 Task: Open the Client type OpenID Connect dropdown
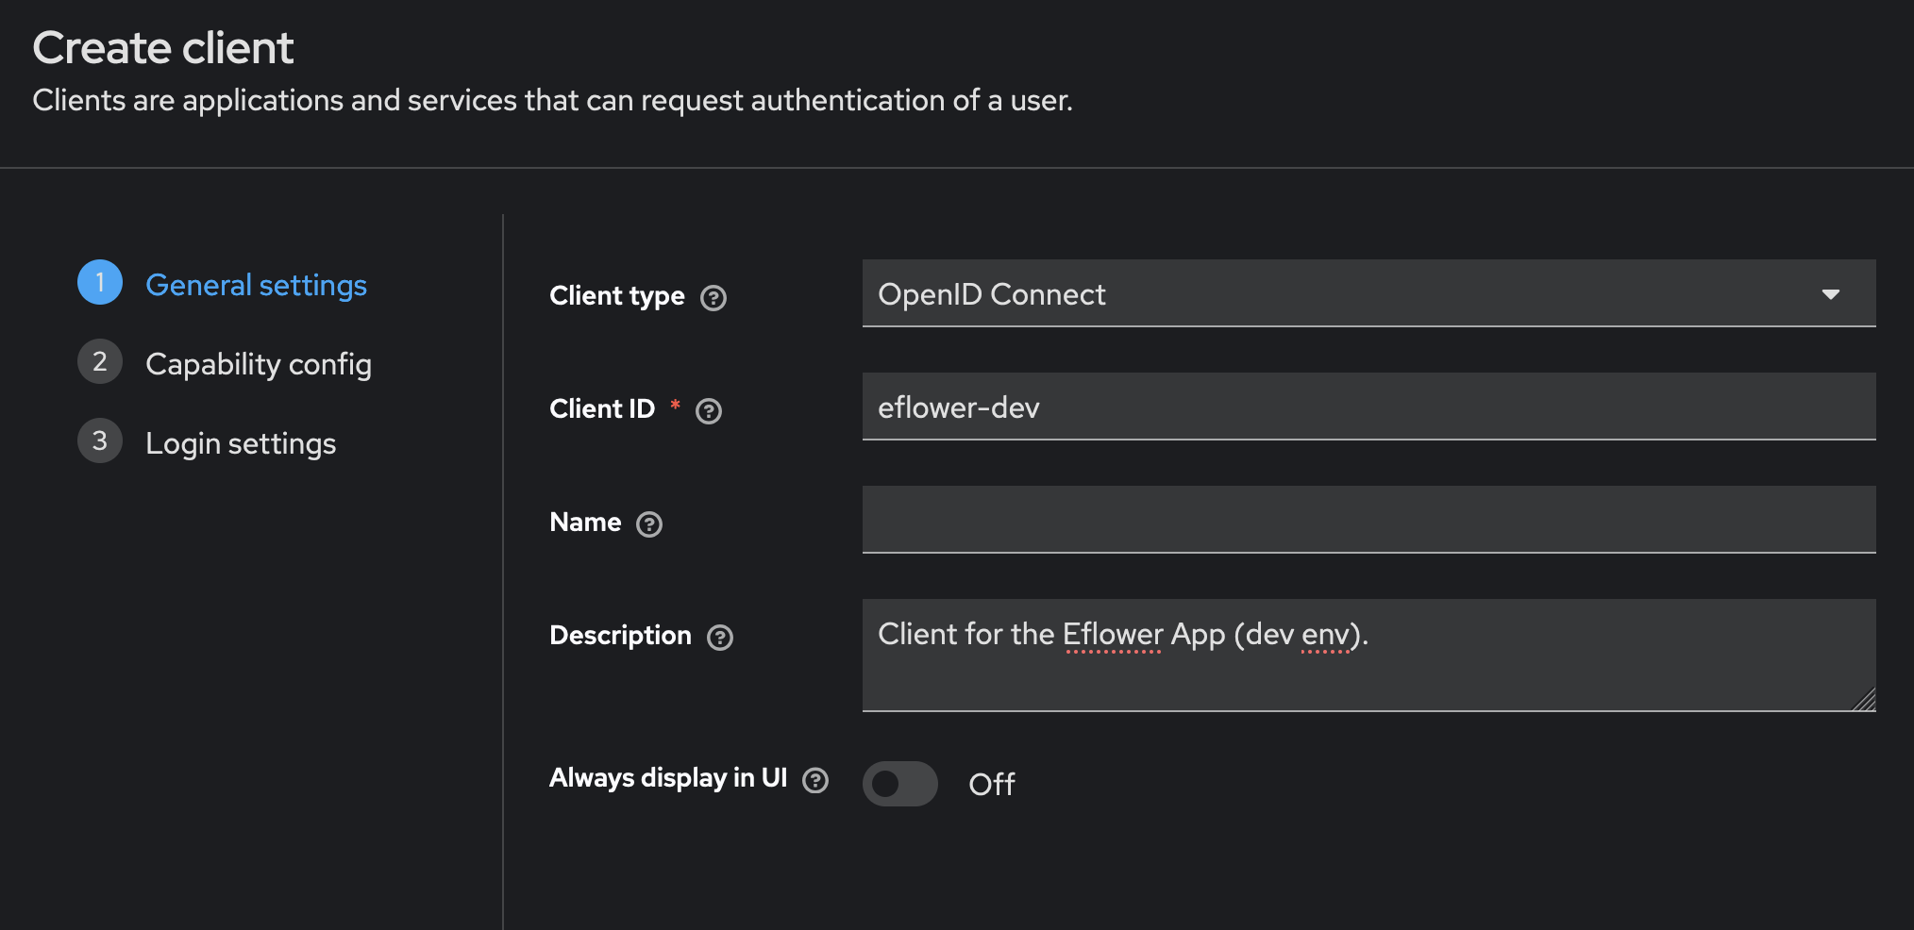1368,293
